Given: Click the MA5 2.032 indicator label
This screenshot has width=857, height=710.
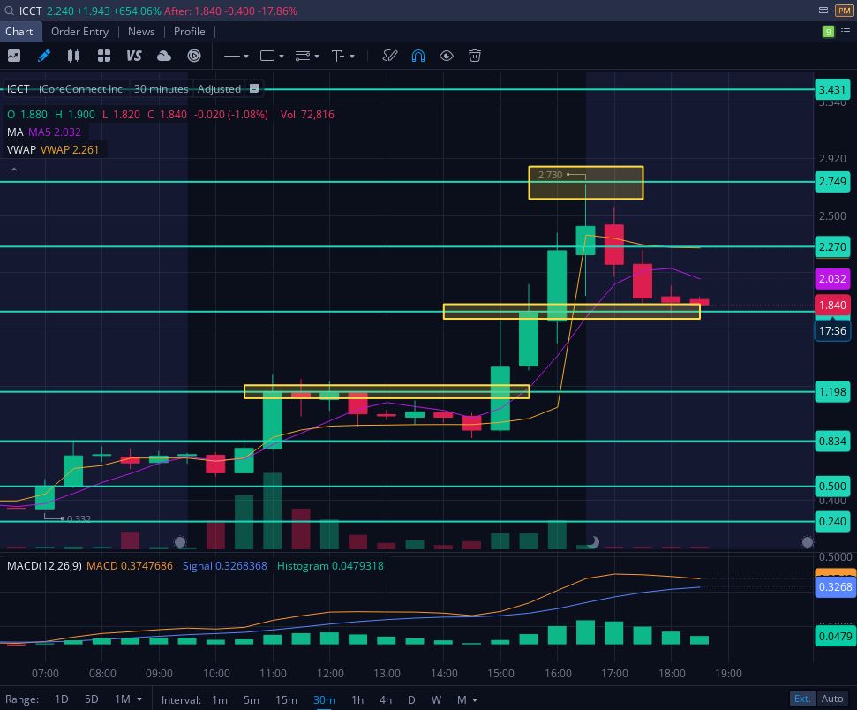Looking at the screenshot, I should pyautogui.click(x=55, y=132).
